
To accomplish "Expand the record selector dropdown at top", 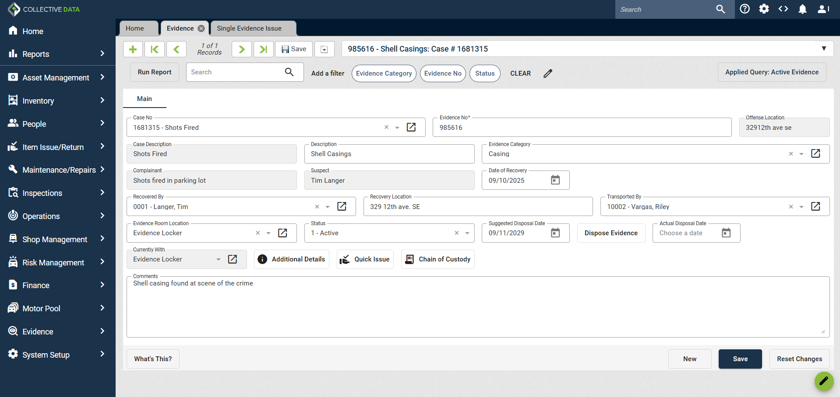I will pyautogui.click(x=824, y=49).
